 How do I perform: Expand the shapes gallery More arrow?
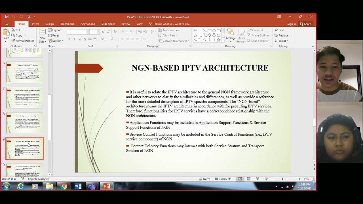[x=223, y=41]
